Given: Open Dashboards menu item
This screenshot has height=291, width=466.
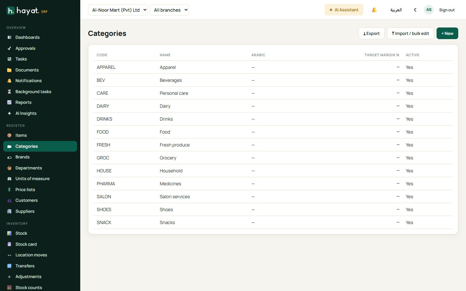Looking at the screenshot, I should (40, 38).
